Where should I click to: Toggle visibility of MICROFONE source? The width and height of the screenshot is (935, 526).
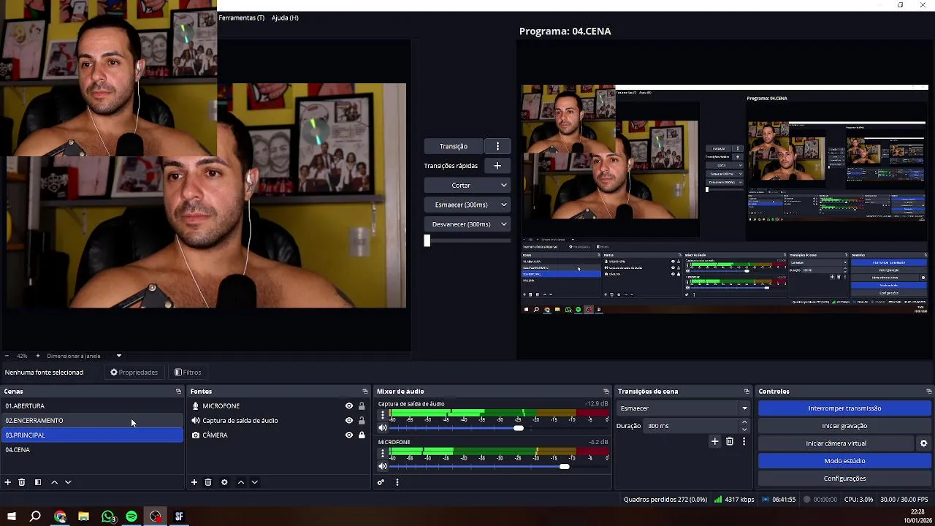pos(349,406)
